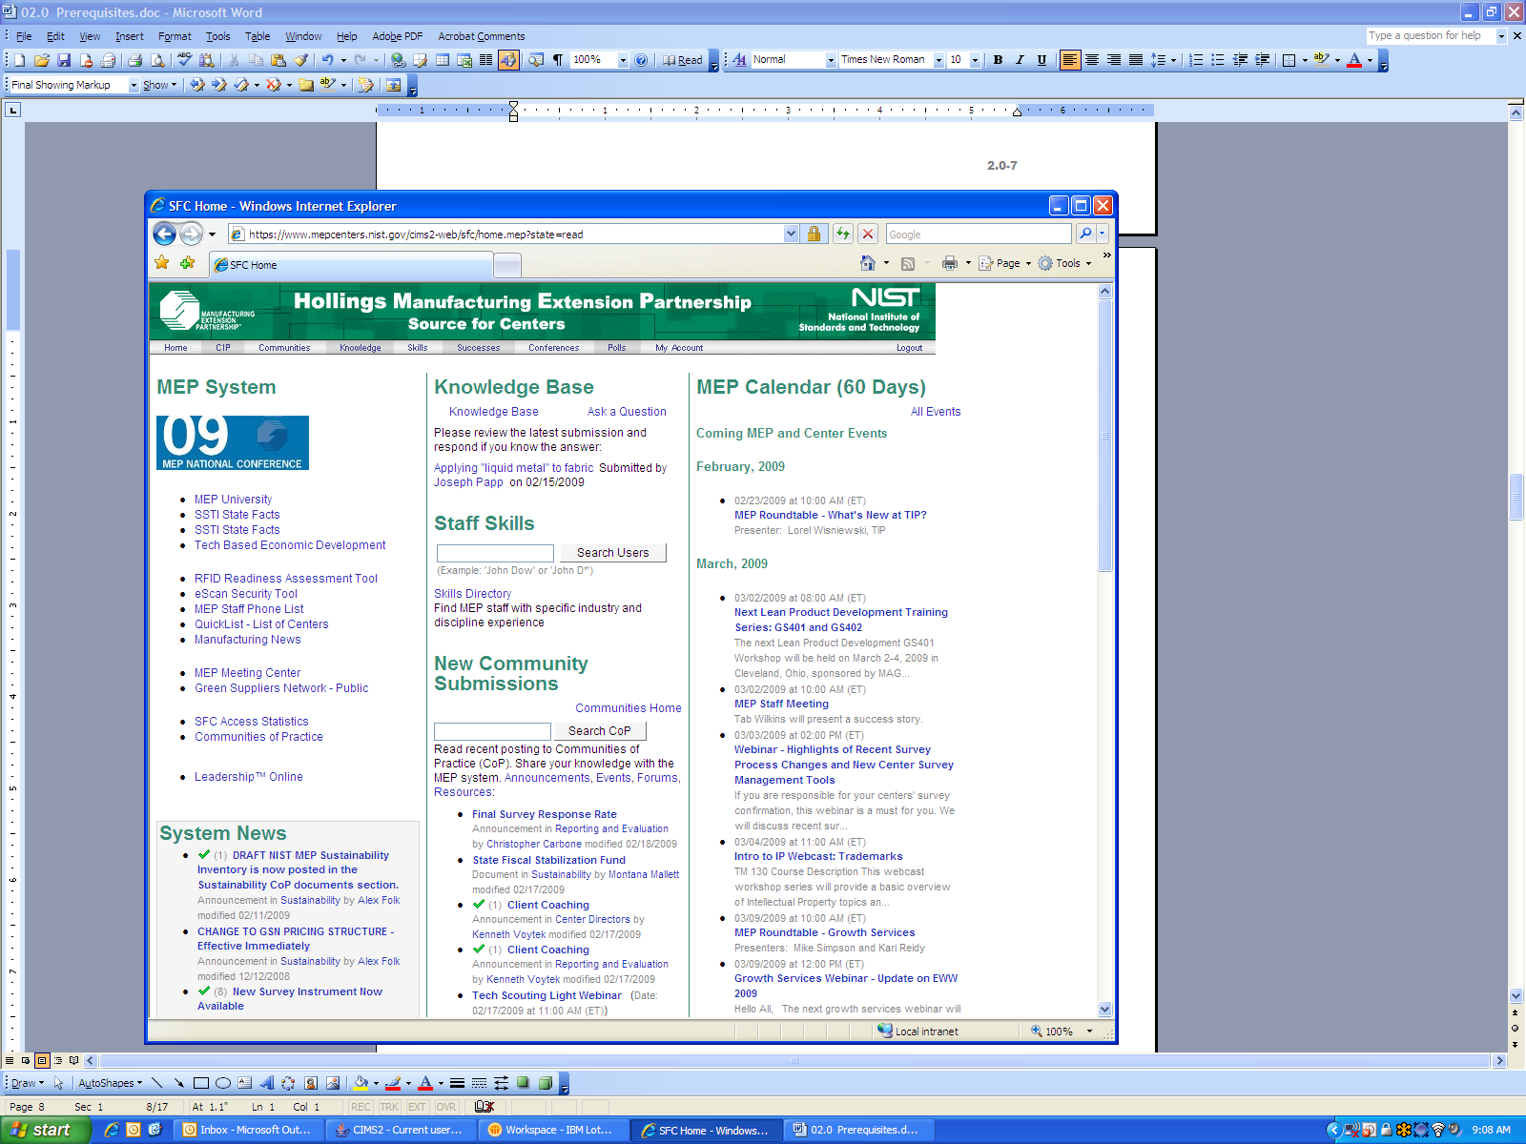
Task: Apply numbered list formatting in Word
Action: tap(1196, 60)
